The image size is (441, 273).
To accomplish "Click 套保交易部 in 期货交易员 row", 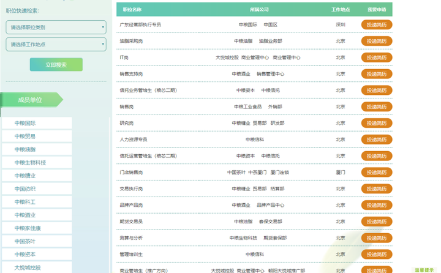I will point(270,222).
